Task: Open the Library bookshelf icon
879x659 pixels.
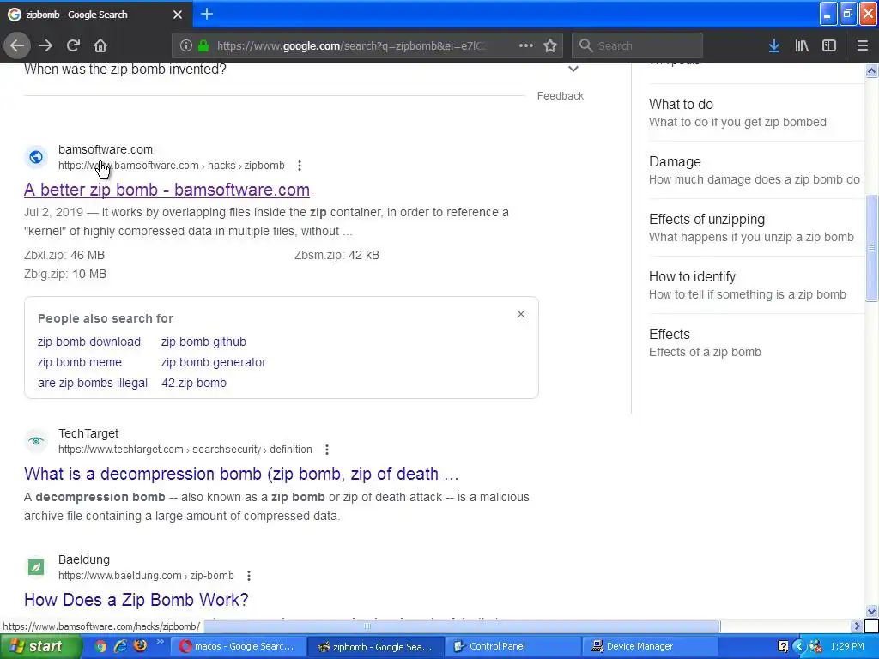Action: pyautogui.click(x=802, y=45)
